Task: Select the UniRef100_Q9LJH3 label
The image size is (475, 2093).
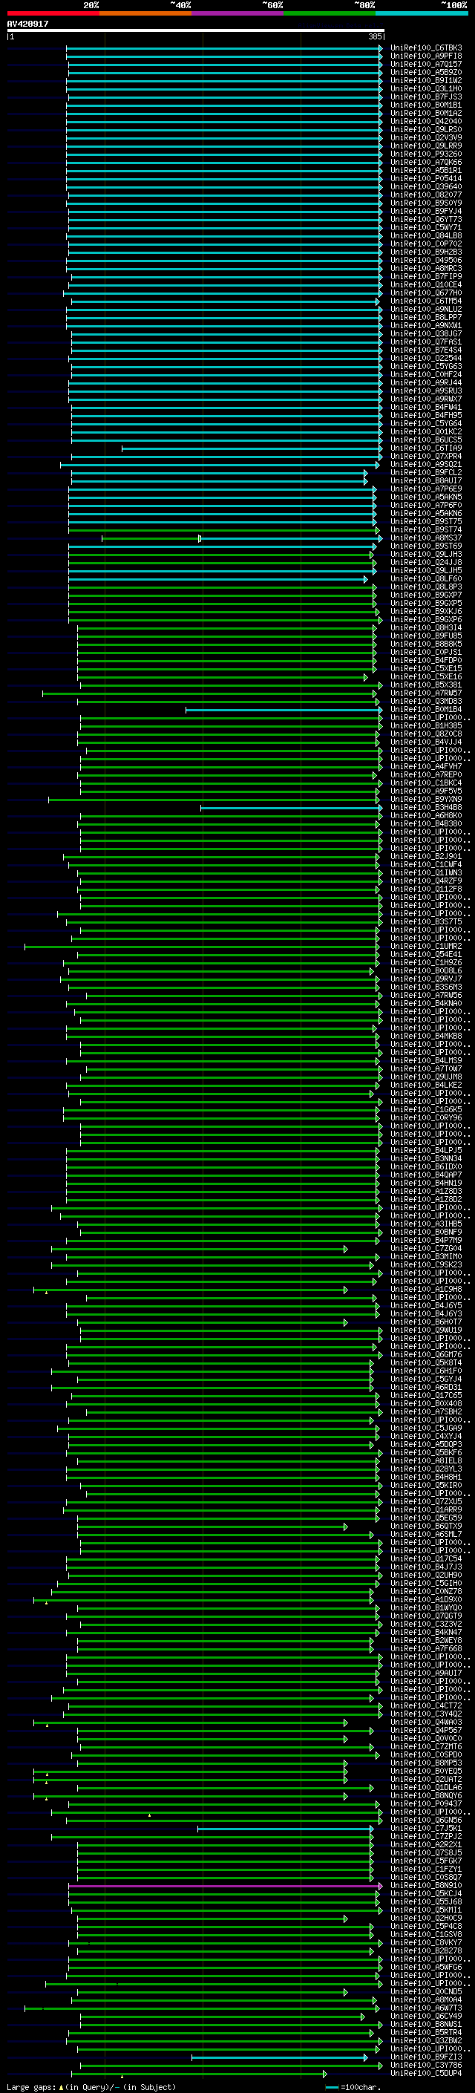Action: coord(426,554)
